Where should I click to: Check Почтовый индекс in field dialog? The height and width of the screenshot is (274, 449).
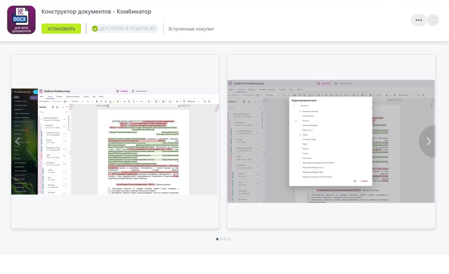(x=300, y=139)
